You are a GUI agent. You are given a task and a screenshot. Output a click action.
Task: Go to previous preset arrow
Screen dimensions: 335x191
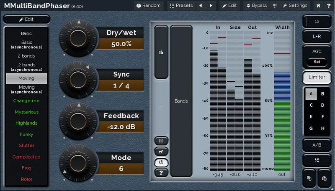201,5
